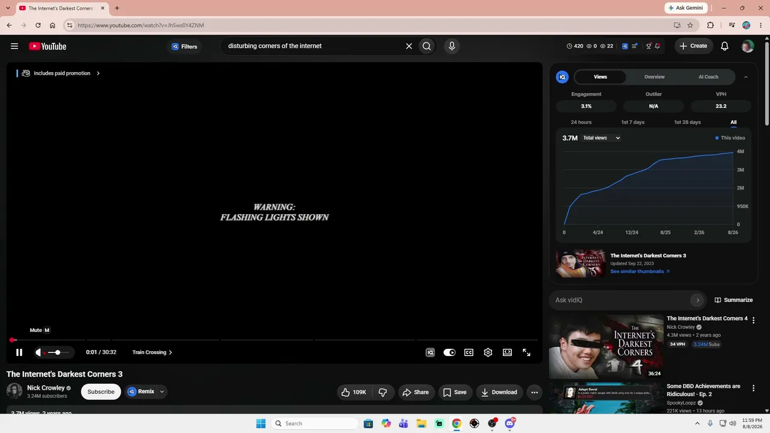Select the 1st 28 days range
The image size is (770, 433).
click(x=688, y=122)
